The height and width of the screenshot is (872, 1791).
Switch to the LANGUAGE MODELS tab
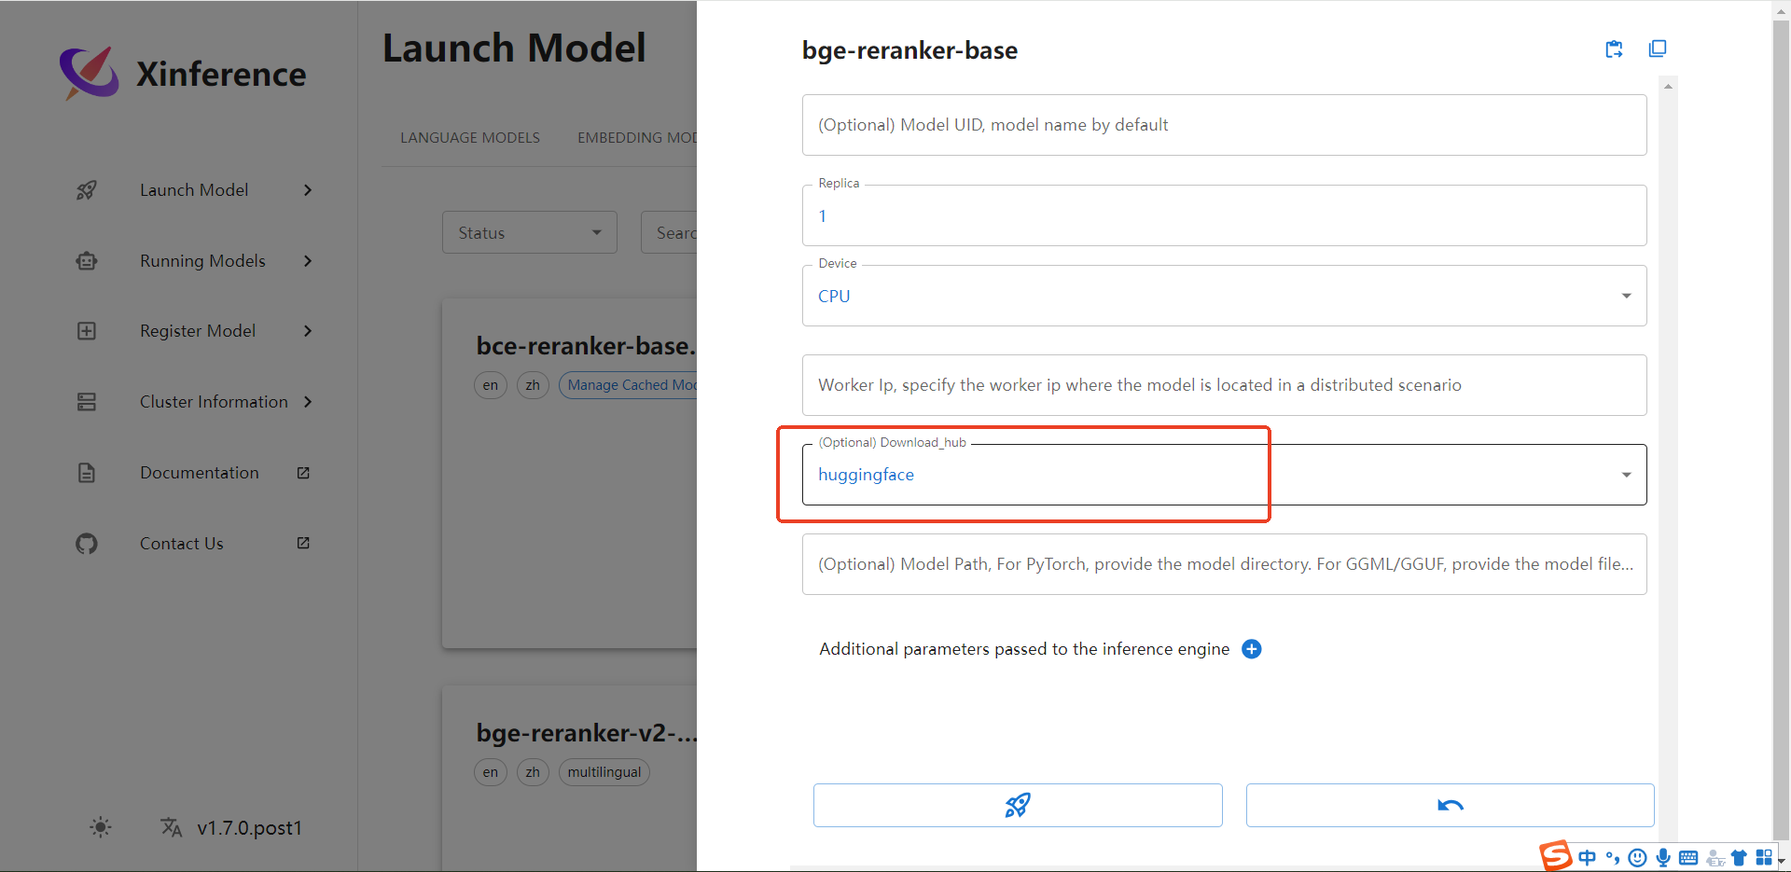470,138
